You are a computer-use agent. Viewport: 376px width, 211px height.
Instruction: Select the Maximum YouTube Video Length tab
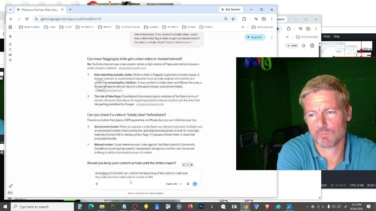40,10
